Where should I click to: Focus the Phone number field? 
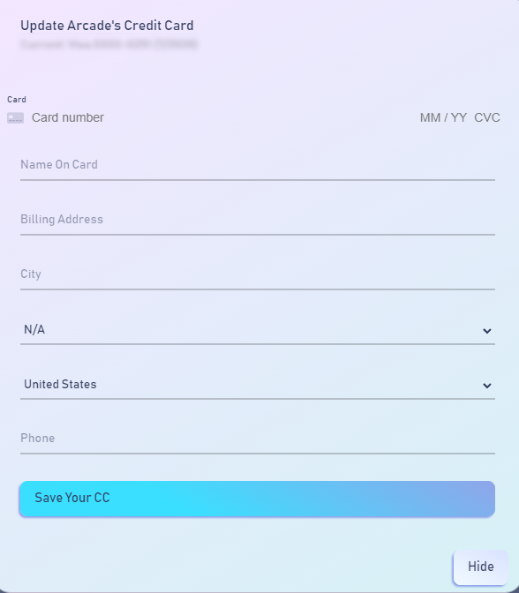point(258,439)
